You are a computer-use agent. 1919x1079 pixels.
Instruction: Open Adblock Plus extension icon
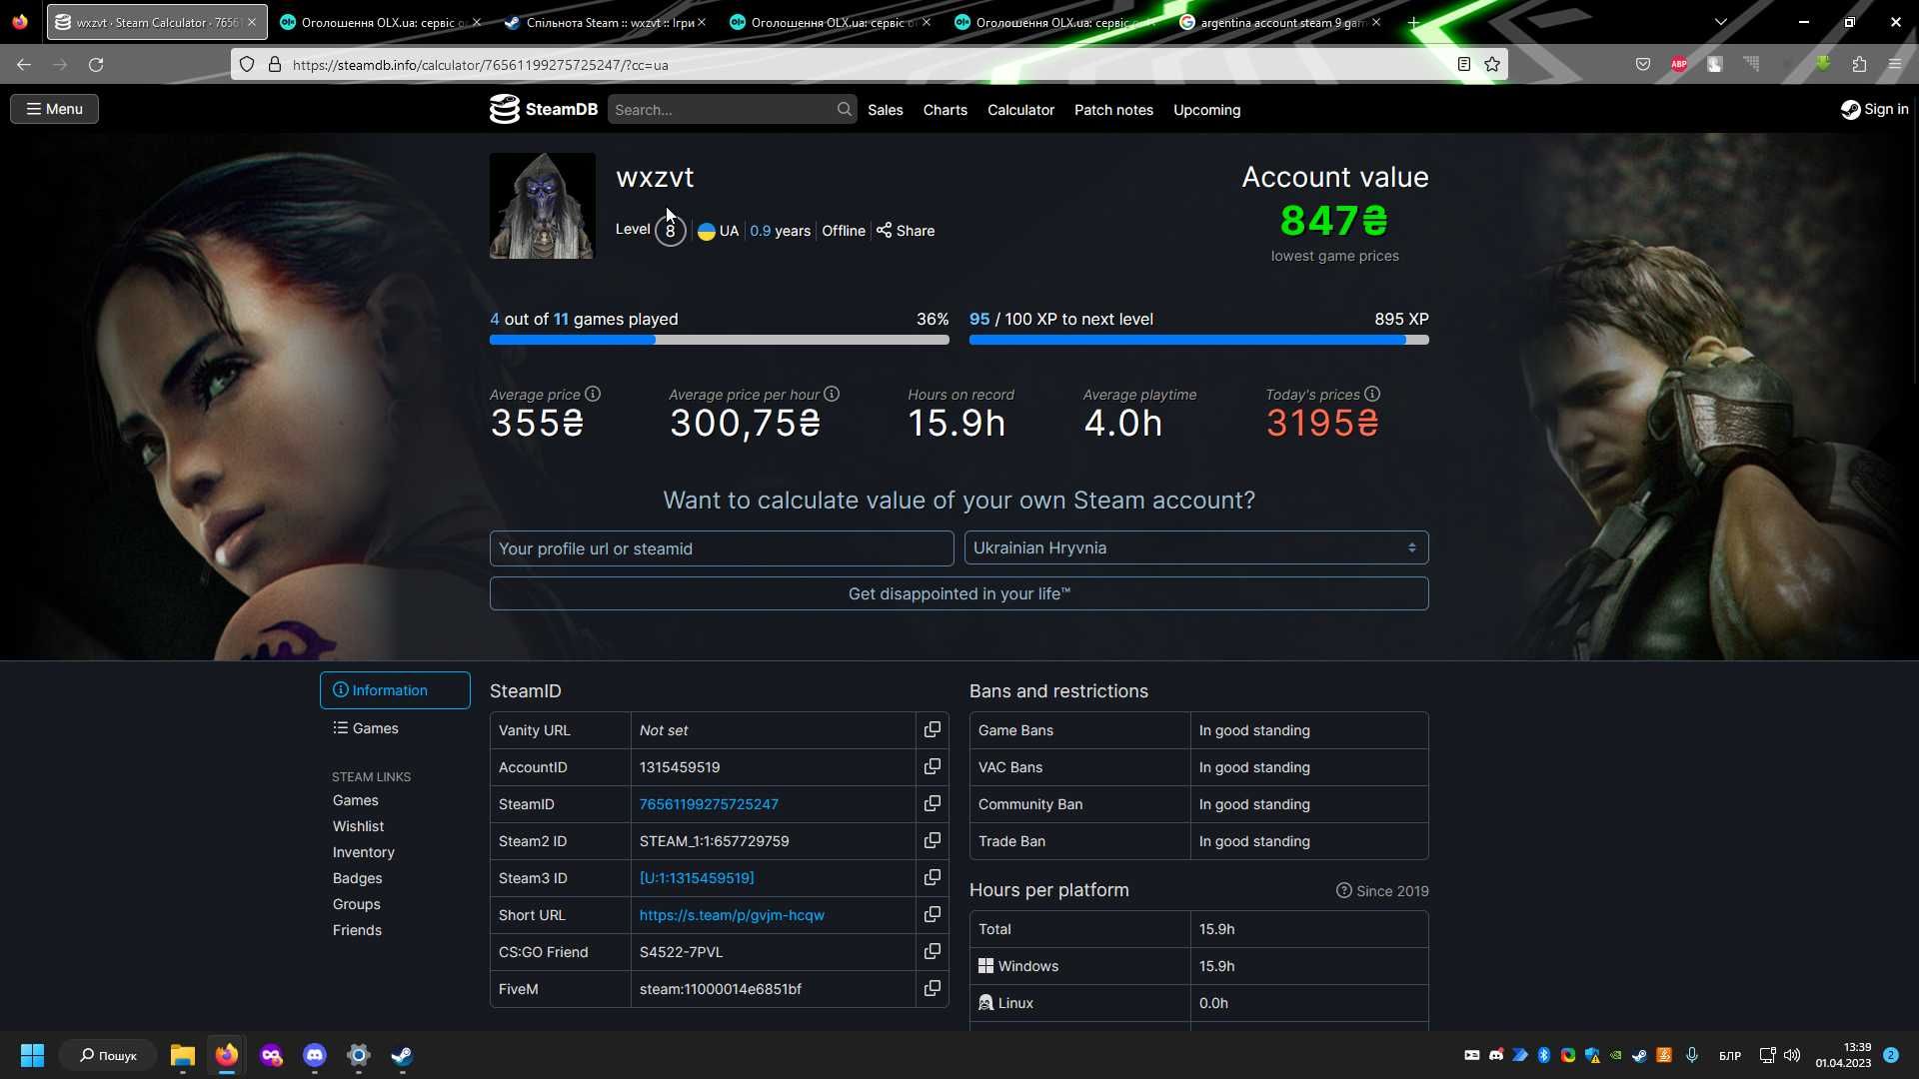(x=1679, y=64)
